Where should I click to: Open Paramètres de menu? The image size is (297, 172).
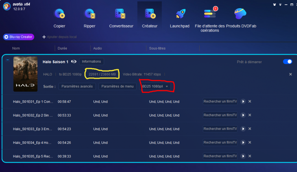(x=117, y=86)
